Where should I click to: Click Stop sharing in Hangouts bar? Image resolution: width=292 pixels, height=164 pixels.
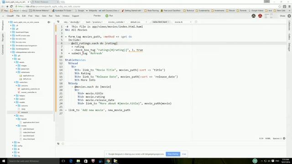click(173, 154)
